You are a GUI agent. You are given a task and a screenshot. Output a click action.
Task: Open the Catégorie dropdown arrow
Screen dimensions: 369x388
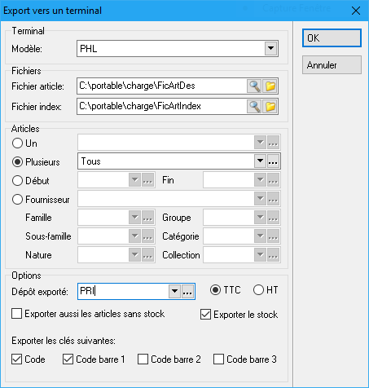[260, 236]
